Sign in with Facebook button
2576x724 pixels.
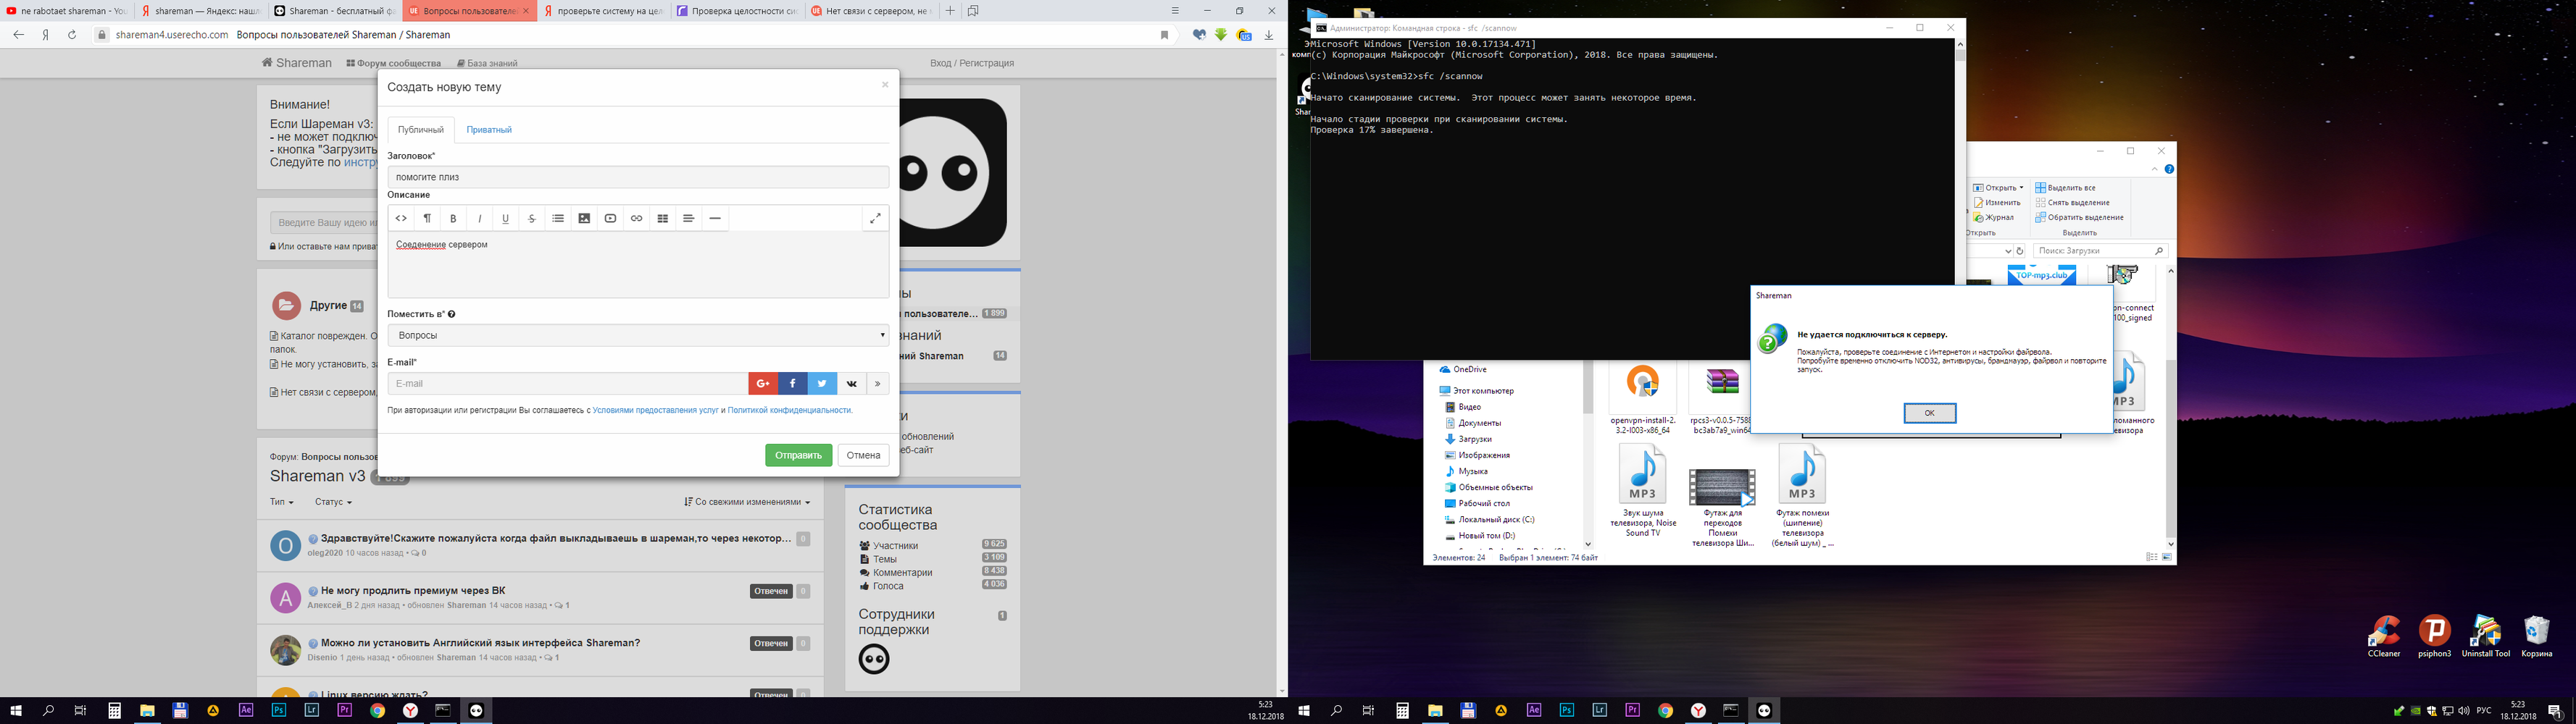tap(792, 384)
